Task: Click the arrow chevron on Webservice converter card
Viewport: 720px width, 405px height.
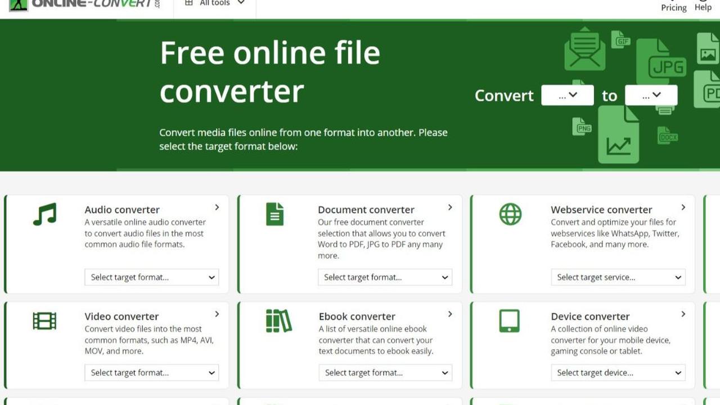Action: click(683, 207)
